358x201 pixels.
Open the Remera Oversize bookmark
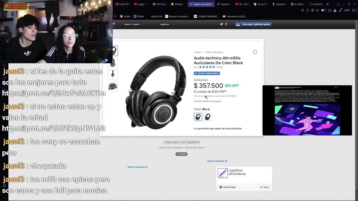177,16
